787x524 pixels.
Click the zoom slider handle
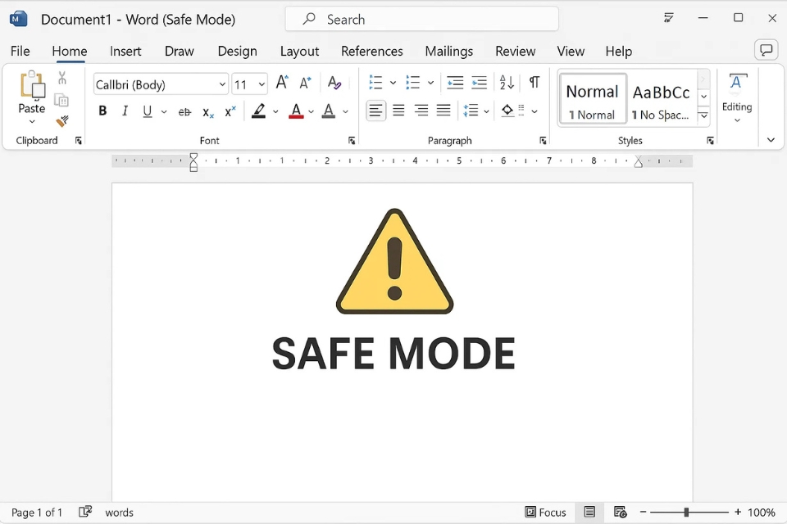pyautogui.click(x=686, y=513)
